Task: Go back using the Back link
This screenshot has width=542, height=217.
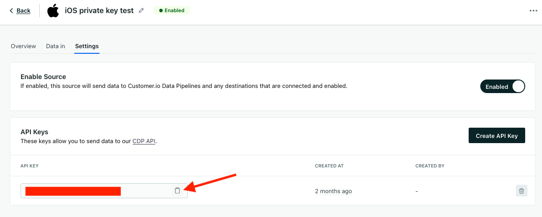Action: point(23,11)
